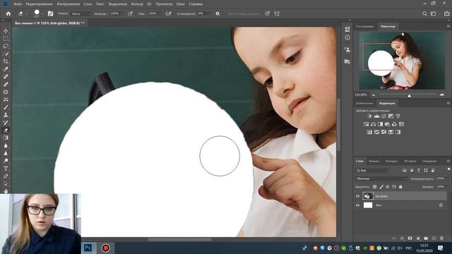Image resolution: width=452 pixels, height=254 pixels.
Task: Zoom out with small mountains button in Navigator
Action: (374, 95)
